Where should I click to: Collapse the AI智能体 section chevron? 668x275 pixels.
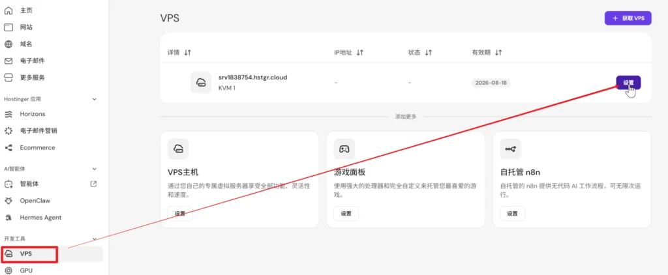[95, 169]
